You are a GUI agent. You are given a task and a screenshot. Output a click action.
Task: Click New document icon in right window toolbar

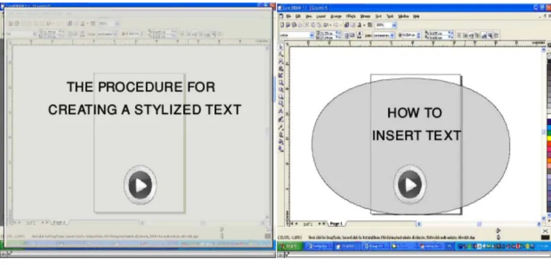(282, 25)
